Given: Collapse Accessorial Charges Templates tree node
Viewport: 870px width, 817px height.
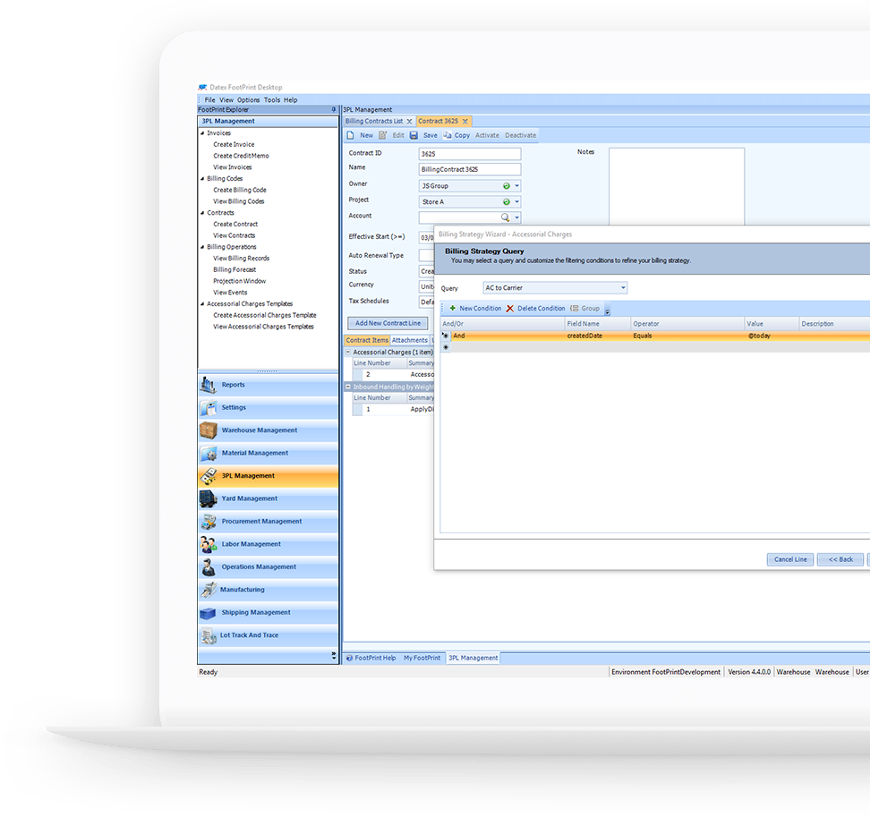Looking at the screenshot, I should [x=202, y=304].
